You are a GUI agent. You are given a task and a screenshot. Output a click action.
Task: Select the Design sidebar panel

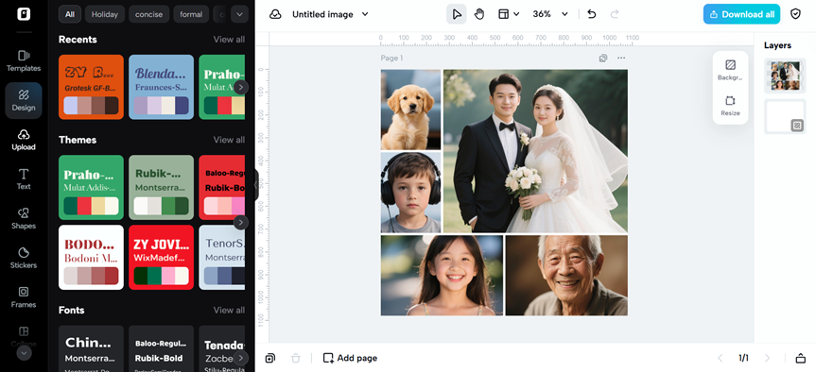pos(24,100)
